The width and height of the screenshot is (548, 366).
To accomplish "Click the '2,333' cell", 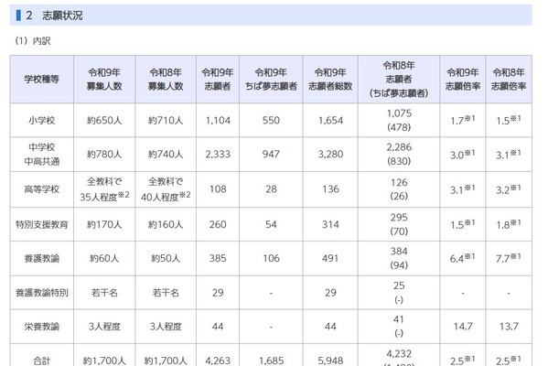I will click(218, 154).
